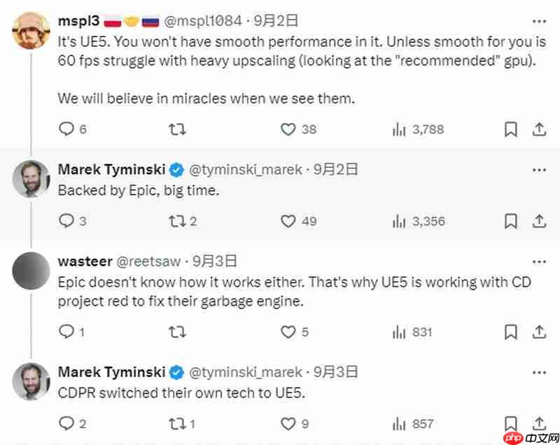
Task: Like mspl3's tweet with 38 likes
Action: 288,129
